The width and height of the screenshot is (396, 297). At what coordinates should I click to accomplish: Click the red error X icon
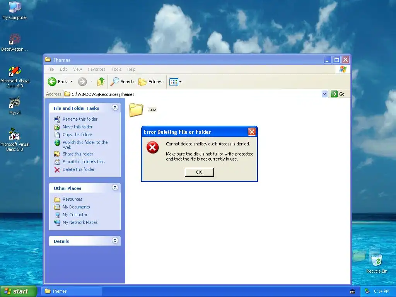pyautogui.click(x=152, y=147)
